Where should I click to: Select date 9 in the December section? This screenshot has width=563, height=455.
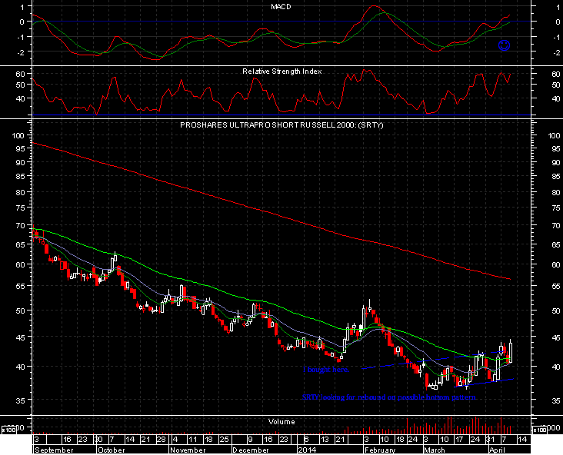point(250,439)
